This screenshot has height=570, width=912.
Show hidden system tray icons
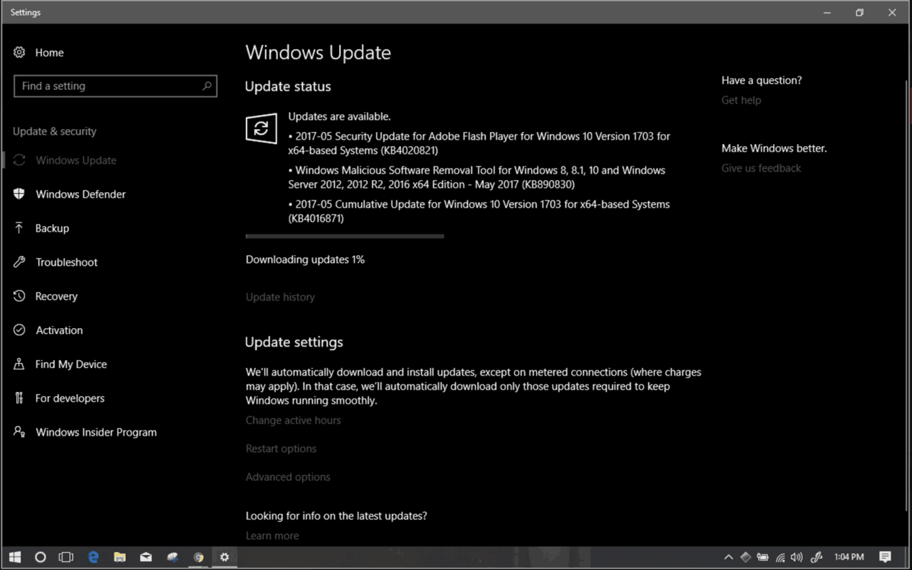729,557
